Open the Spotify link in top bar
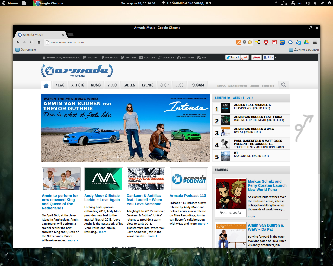333x266 pixels. [x=90, y=58]
